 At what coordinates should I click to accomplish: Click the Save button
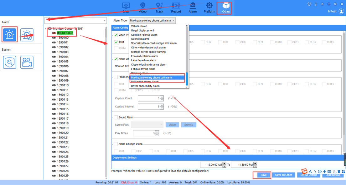[x=263, y=175]
